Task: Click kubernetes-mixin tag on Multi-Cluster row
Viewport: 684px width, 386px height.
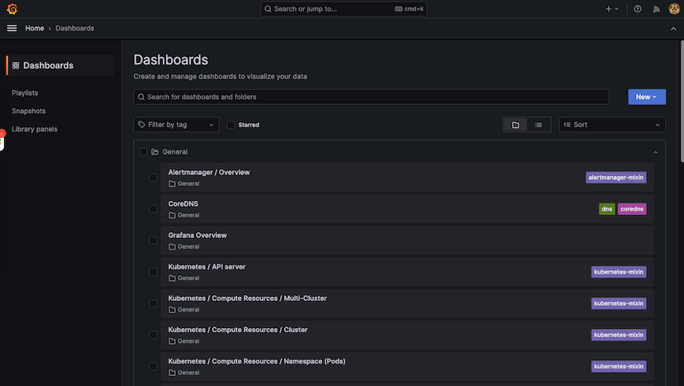Action: (619, 303)
